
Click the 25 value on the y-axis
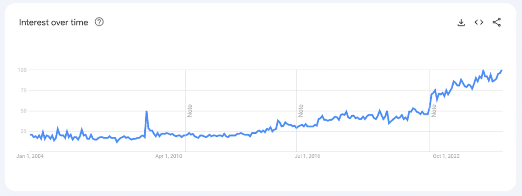[23, 131]
